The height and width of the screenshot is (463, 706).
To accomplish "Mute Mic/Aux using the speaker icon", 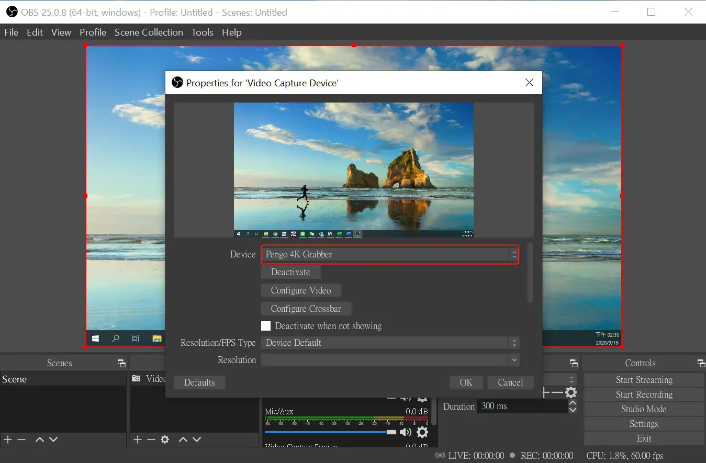I will point(405,432).
